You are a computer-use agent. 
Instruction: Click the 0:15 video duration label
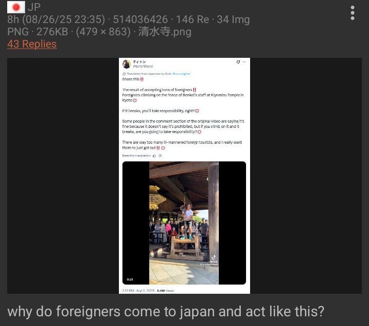pyautogui.click(x=130, y=279)
